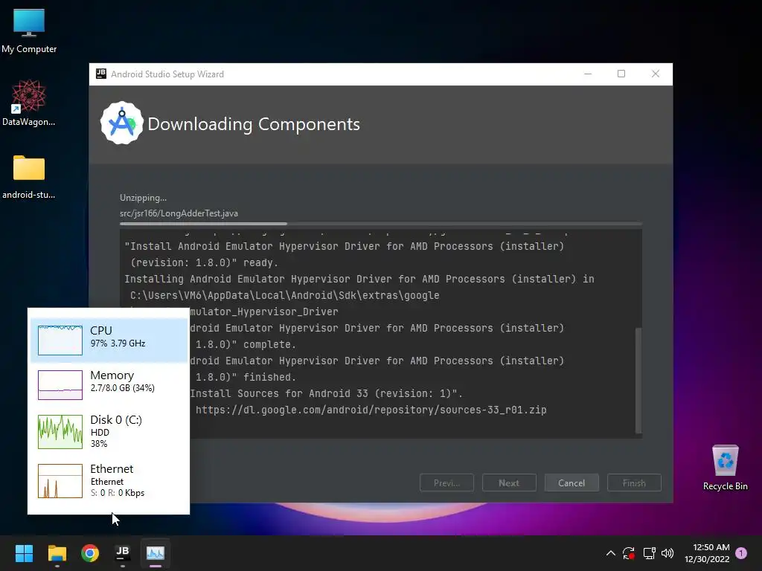Click the sources-33_r01.zip URL in log
The image size is (762, 571).
[371, 410]
